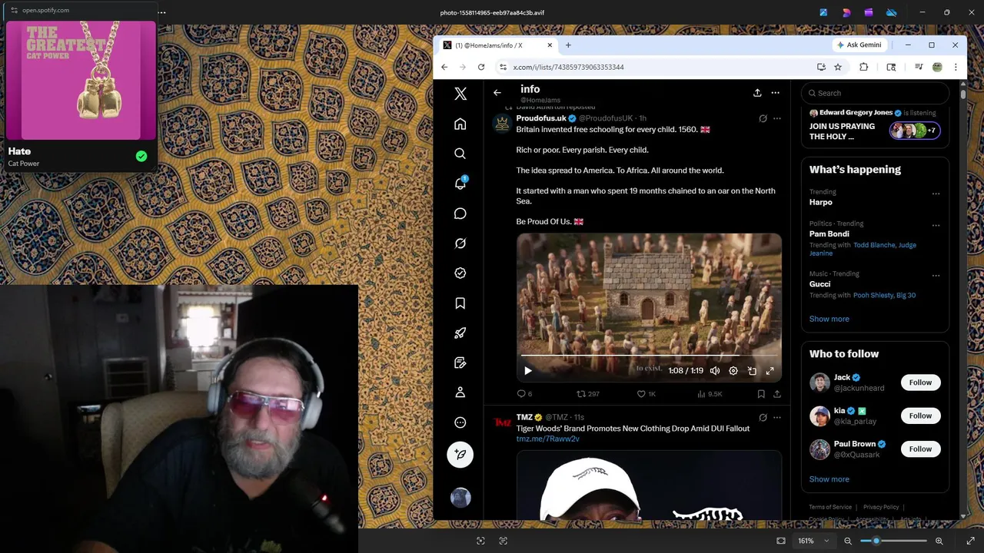Open Chrome extensions puzzle icon
Screen dimensions: 984x553
tap(863, 67)
